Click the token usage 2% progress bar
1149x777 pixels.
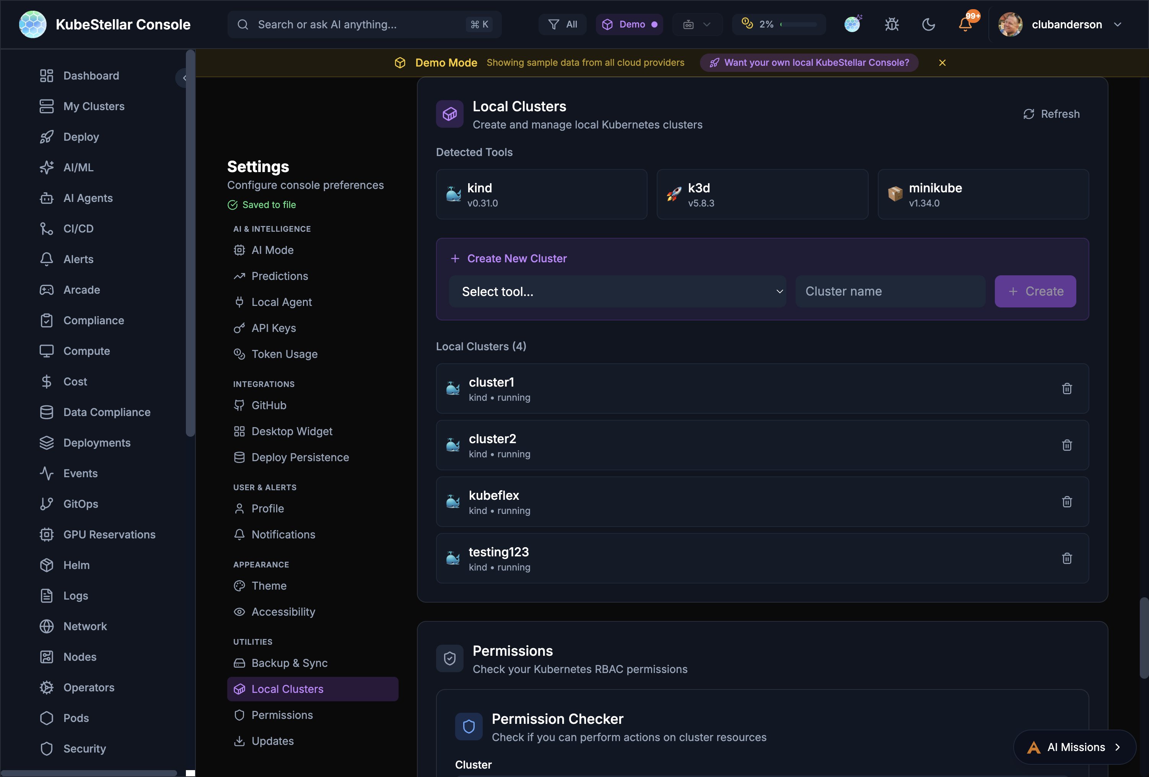coord(798,24)
